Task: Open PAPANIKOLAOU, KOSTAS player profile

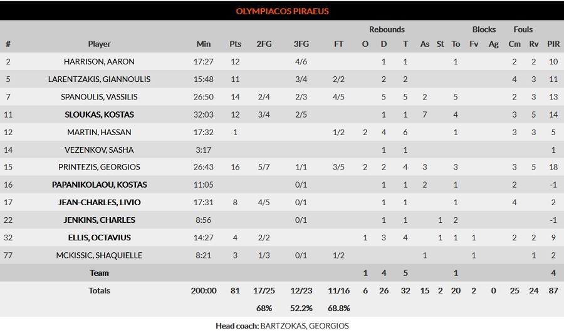Action: pos(99,185)
